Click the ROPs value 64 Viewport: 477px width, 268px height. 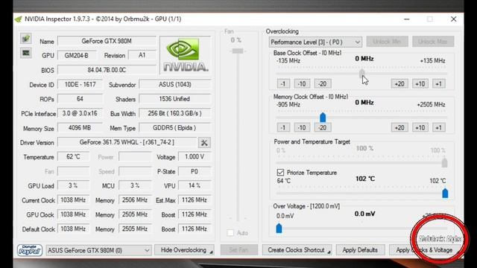tap(80, 99)
